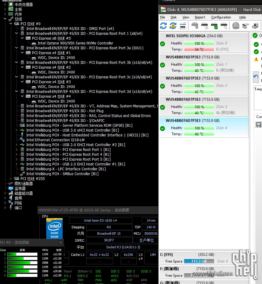Image resolution: width=262 pixels, height=284 pixels.
Task: Expand the PCI 总线 #255 node
Action: [11, 178]
